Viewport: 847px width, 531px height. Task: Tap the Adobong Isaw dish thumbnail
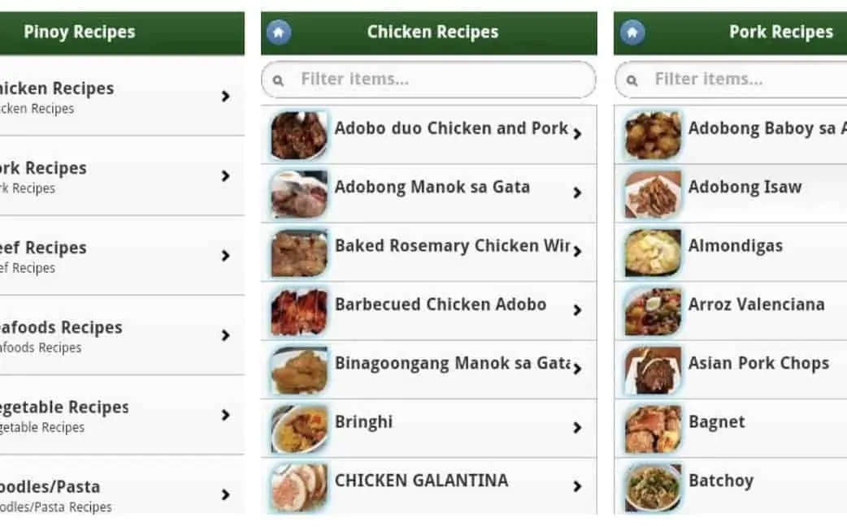653,193
